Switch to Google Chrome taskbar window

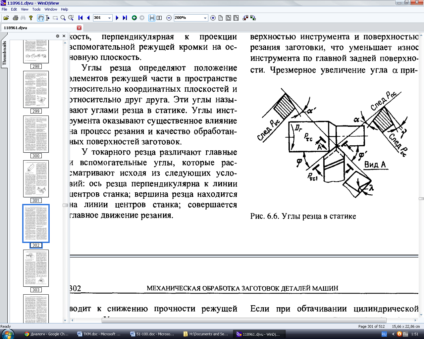pyautogui.click(x=46, y=334)
